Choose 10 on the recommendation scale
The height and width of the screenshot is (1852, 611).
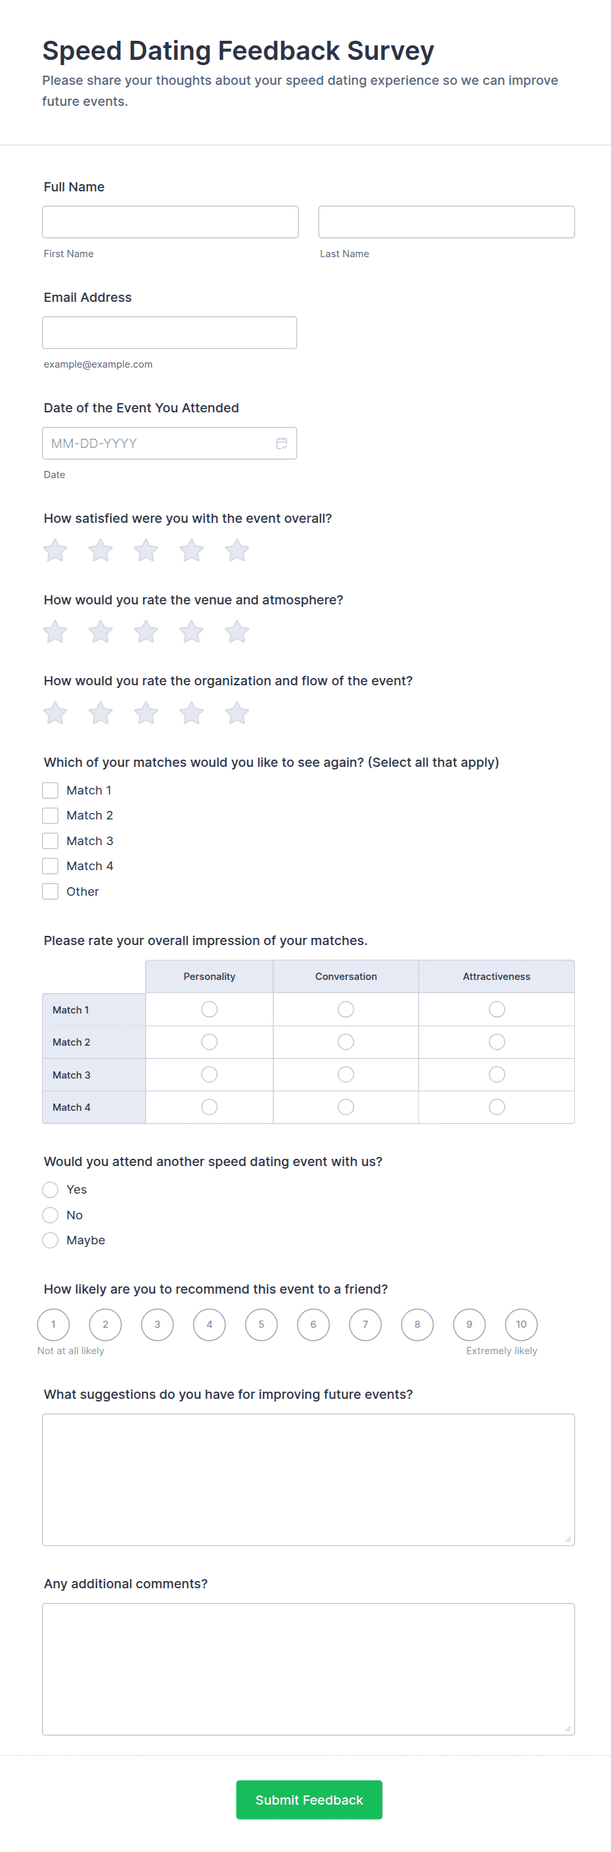point(521,1325)
